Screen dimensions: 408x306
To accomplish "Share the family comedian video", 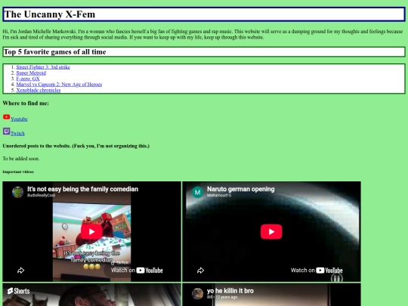I will pos(21,270).
